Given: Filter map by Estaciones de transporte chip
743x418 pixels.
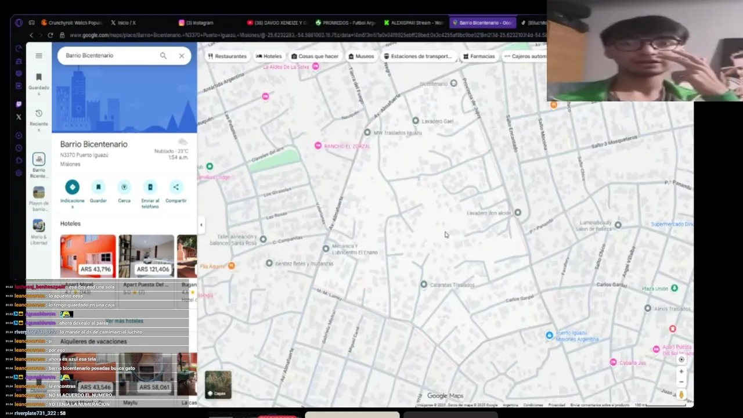Looking at the screenshot, I should pos(418,56).
